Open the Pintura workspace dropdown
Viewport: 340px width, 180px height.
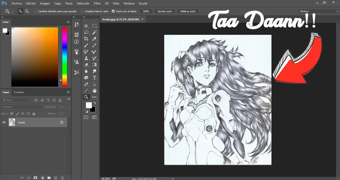318,11
